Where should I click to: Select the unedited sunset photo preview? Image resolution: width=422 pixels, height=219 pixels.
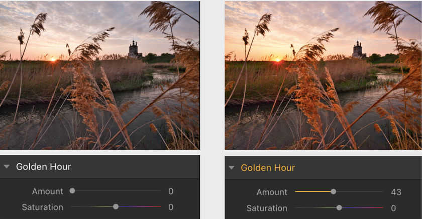coord(100,75)
